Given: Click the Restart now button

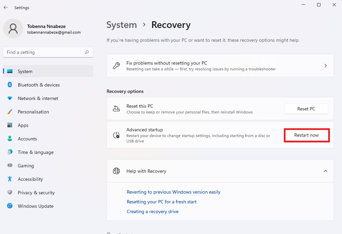Looking at the screenshot, I should (306, 135).
